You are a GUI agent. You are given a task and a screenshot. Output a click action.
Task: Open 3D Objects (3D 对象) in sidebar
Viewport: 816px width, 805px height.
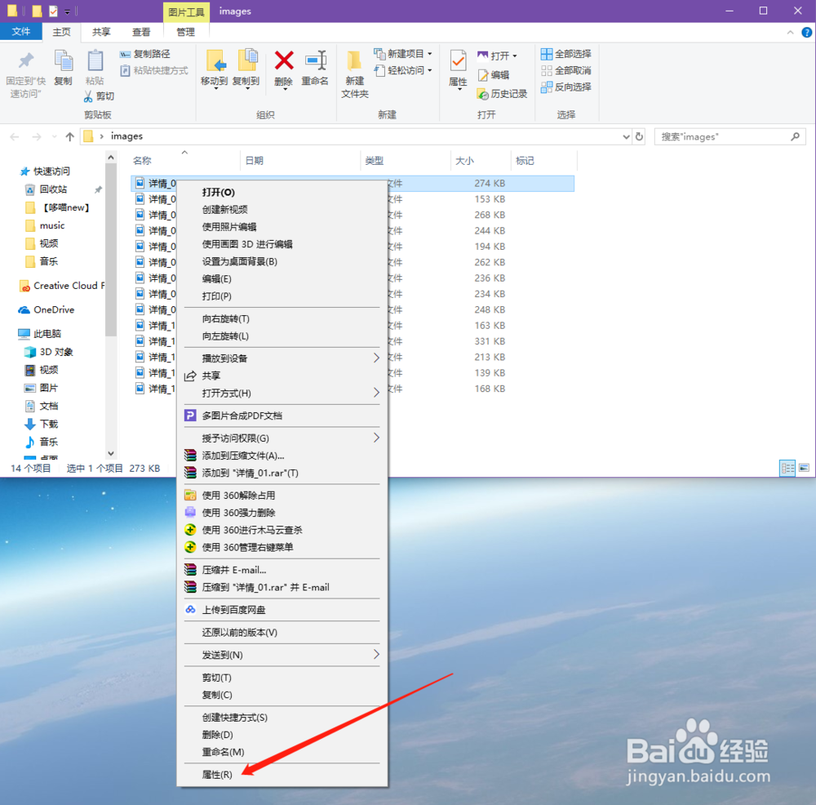coord(50,352)
